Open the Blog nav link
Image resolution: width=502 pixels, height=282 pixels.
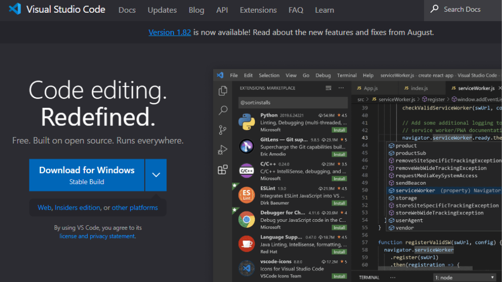click(x=196, y=10)
